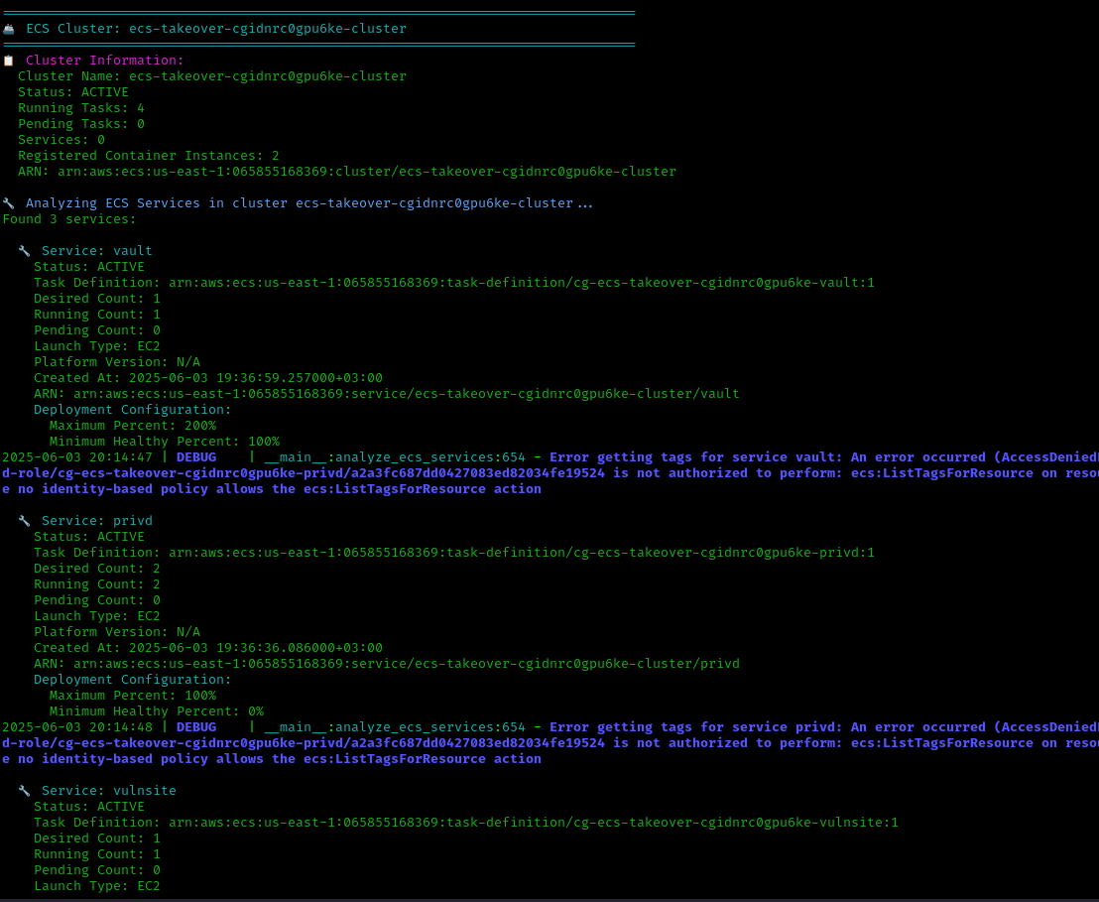Click privd 'Created At: 2025-06-03 19:36:36' line

point(208,648)
